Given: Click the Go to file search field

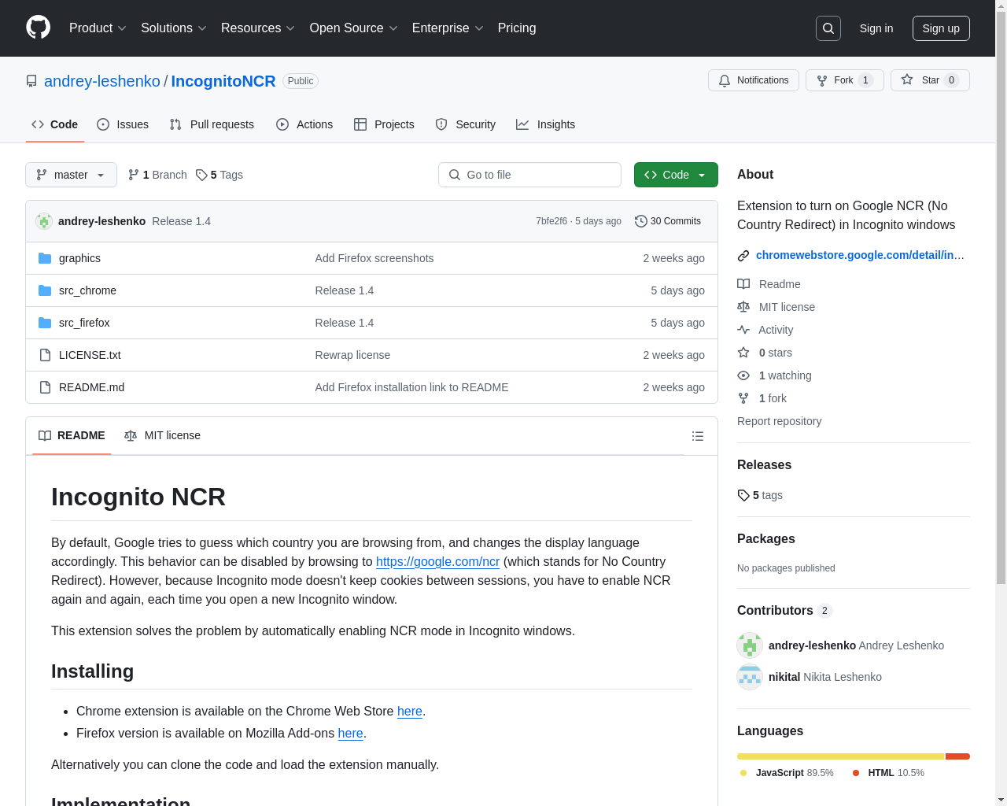Looking at the screenshot, I should click(529, 175).
